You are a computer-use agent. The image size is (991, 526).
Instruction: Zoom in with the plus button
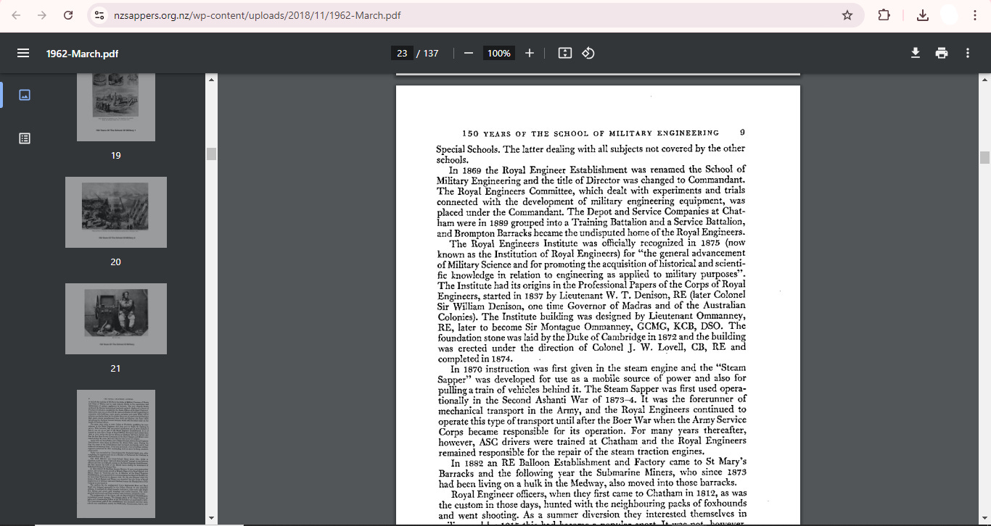530,53
